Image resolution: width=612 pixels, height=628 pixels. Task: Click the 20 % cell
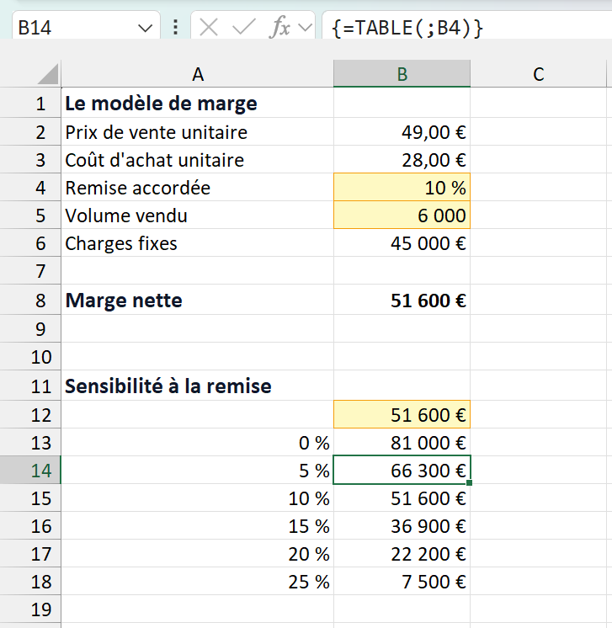[198, 554]
